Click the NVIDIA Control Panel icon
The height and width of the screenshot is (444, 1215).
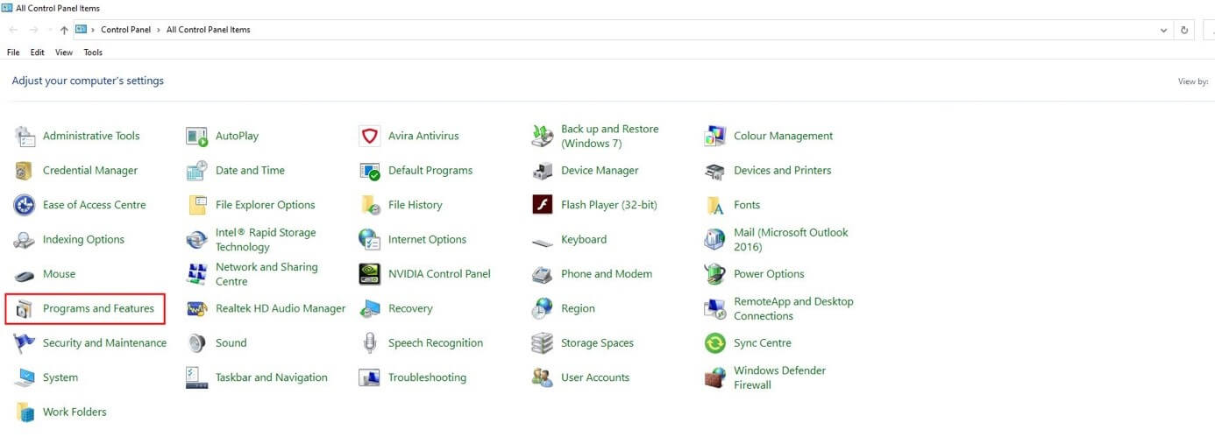(370, 274)
